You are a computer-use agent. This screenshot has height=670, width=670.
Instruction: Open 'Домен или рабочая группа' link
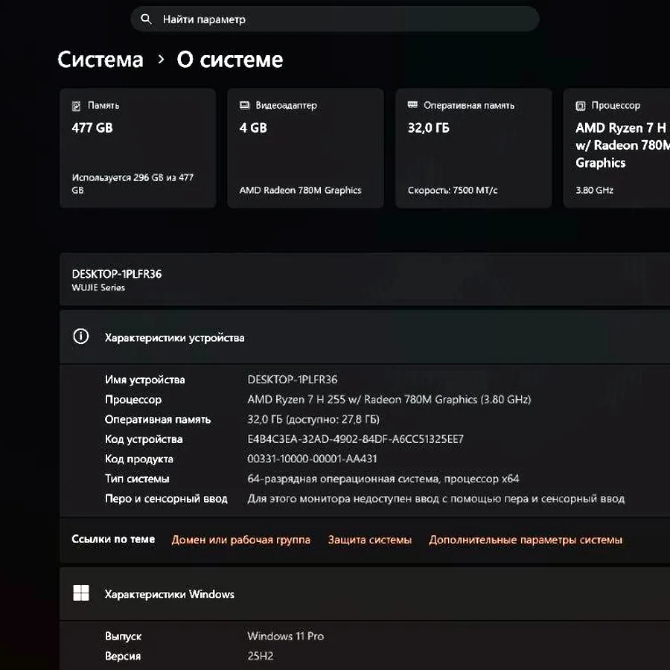241,540
